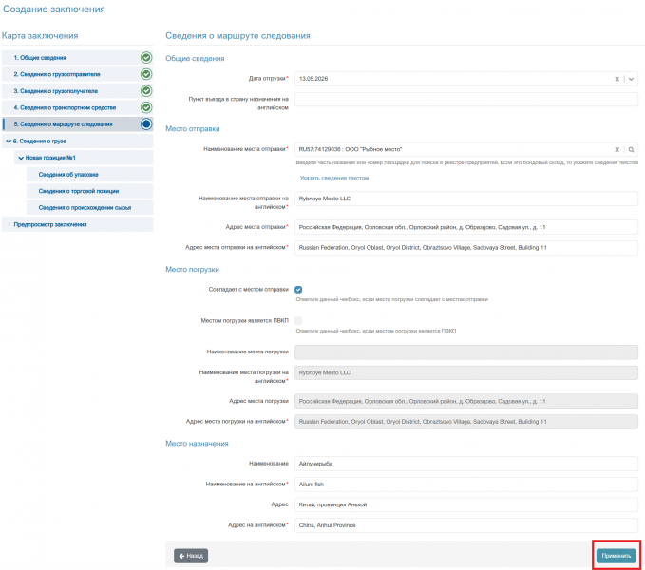This screenshot has height=570, width=645.
Task: Open step 3. Сведения о грузополучателе
Action: pos(77,91)
